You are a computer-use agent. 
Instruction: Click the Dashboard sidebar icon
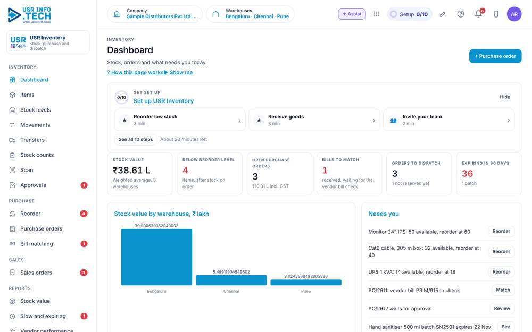(x=12, y=80)
